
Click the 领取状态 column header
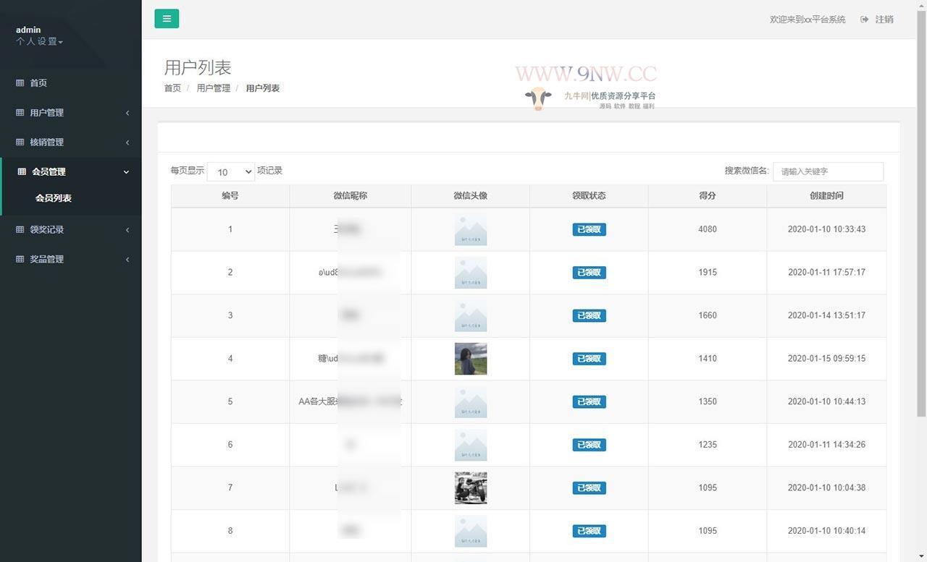tap(589, 196)
